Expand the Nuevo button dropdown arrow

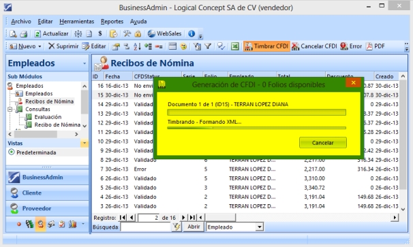pyautogui.click(x=40, y=46)
